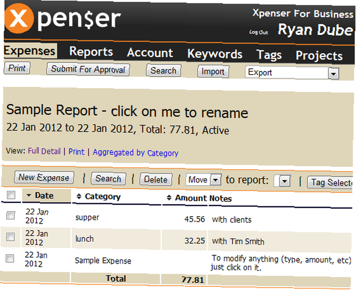Open the Keywords tab
The height and width of the screenshot is (293, 356).
click(215, 54)
